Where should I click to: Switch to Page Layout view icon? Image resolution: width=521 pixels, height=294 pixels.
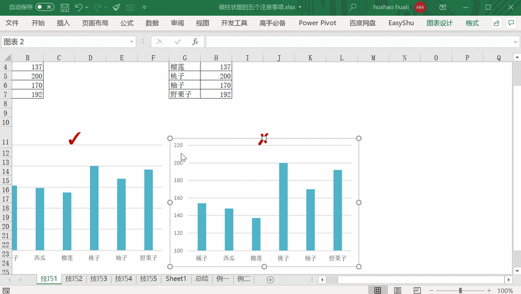tap(398, 290)
